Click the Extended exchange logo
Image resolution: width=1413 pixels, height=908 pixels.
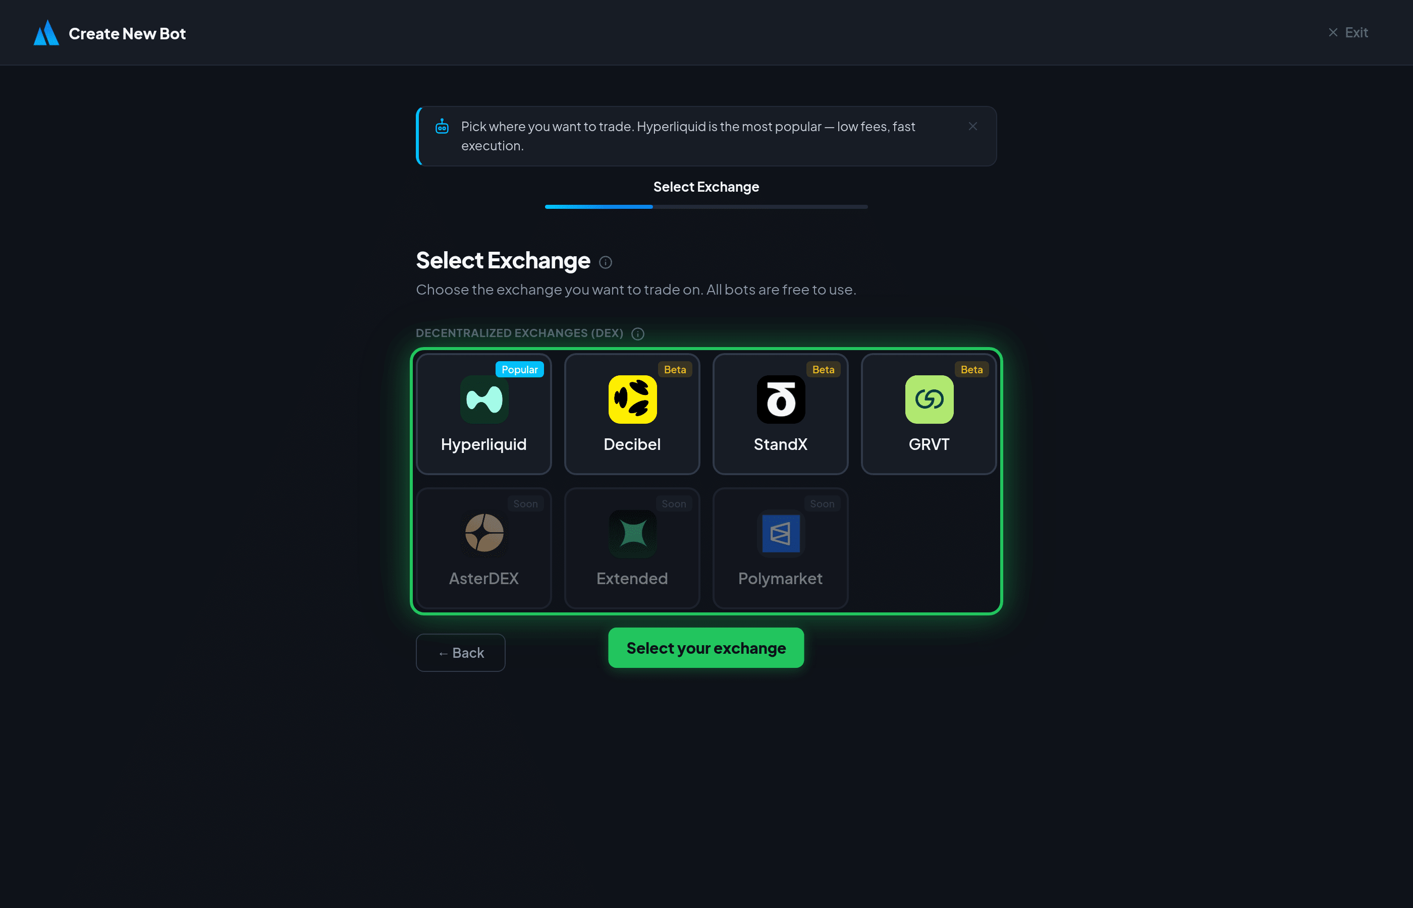(x=632, y=533)
